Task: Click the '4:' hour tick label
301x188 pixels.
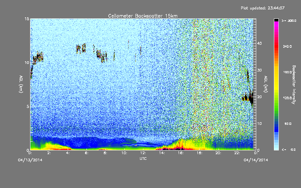Action: [x=68, y=153]
